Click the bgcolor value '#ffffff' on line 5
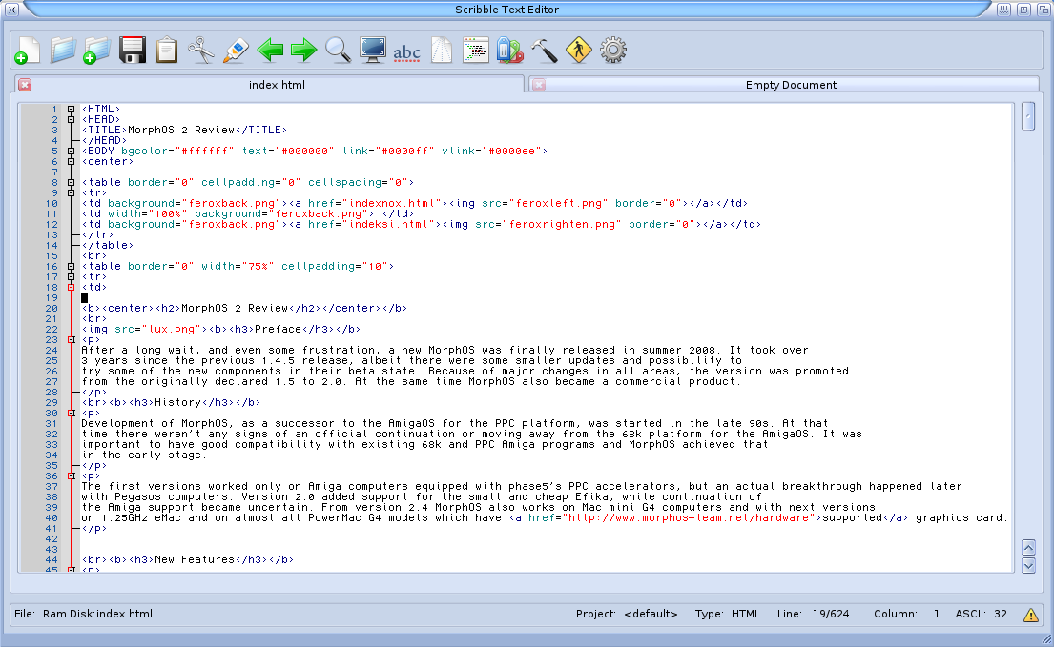 (208, 151)
